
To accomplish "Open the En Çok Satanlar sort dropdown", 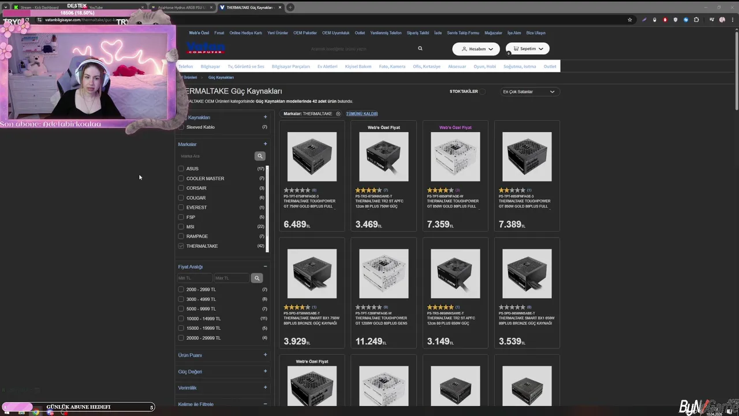I will 529,91.
